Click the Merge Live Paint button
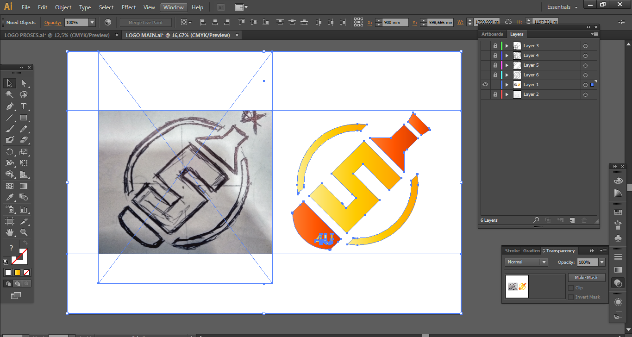632x337 pixels. click(146, 22)
